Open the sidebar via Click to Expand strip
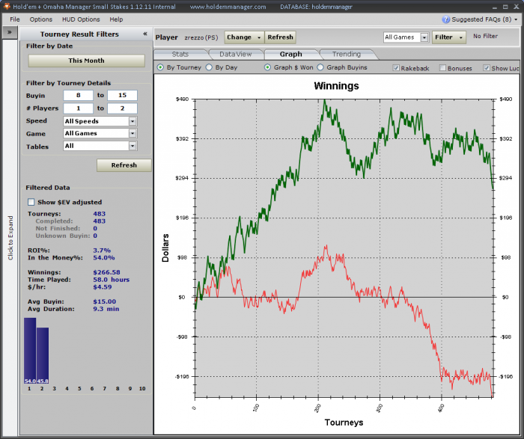The height and width of the screenshot is (439, 524). coord(10,237)
